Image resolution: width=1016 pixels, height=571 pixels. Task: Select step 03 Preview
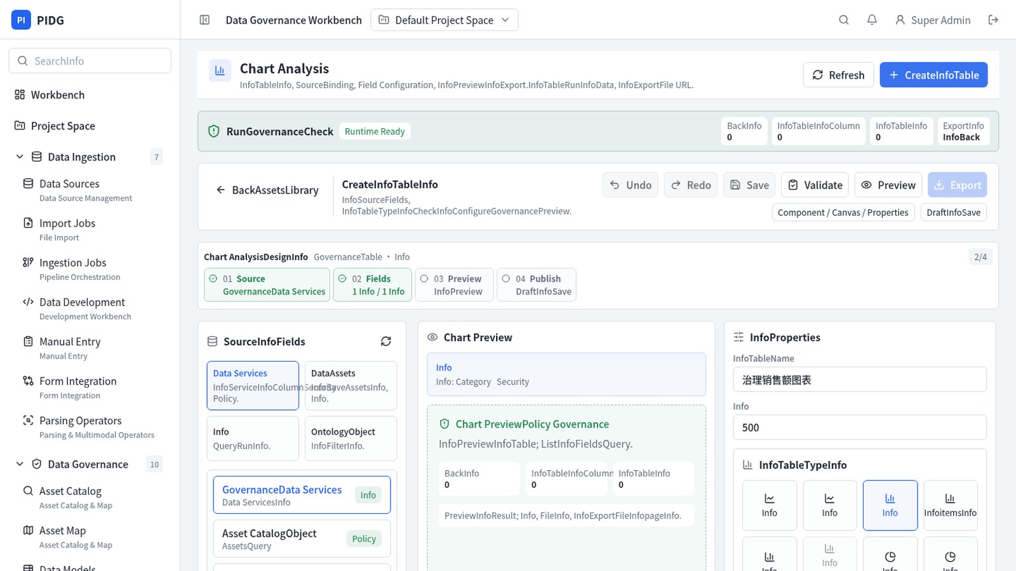pyautogui.click(x=454, y=285)
